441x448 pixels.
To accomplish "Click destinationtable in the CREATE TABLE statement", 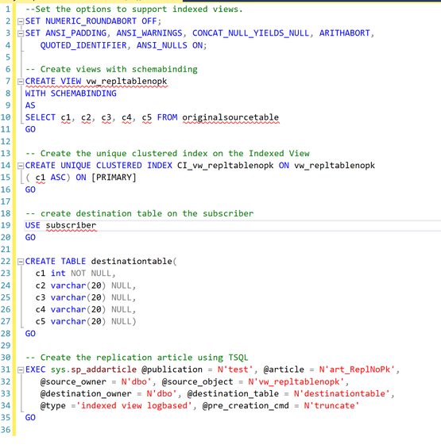I will pyautogui.click(x=132, y=262).
